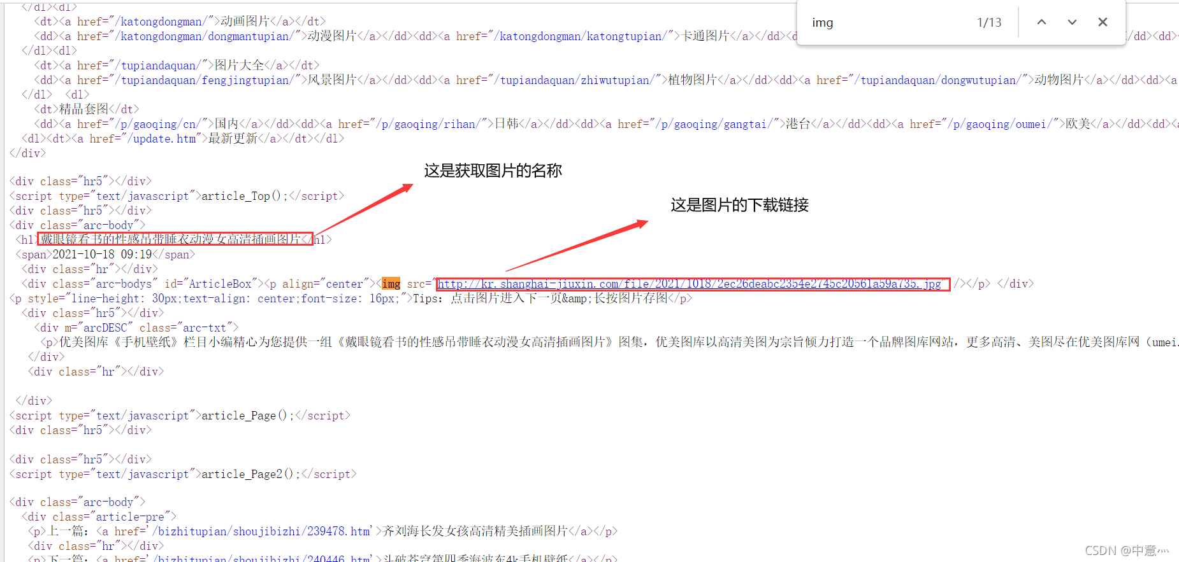
Task: Click the 'article-pre' class value
Action: pos(130,517)
